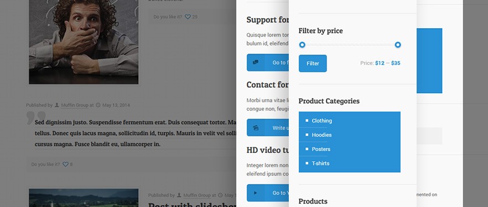
Task: Click the author icon before Muffin Group under the face photo
Action: pyautogui.click(x=56, y=105)
